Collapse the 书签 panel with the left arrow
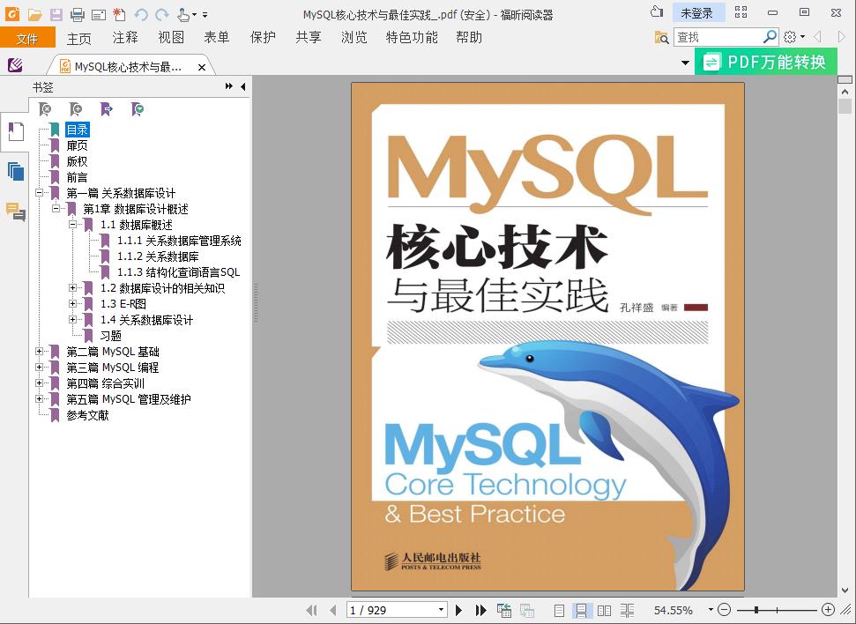The image size is (856, 624). [243, 86]
